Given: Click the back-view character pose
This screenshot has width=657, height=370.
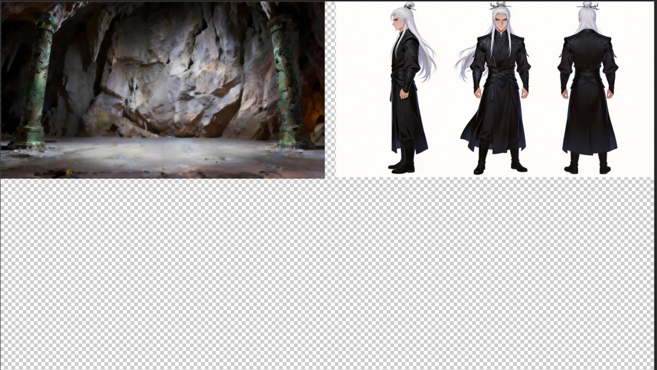Looking at the screenshot, I should (x=588, y=88).
